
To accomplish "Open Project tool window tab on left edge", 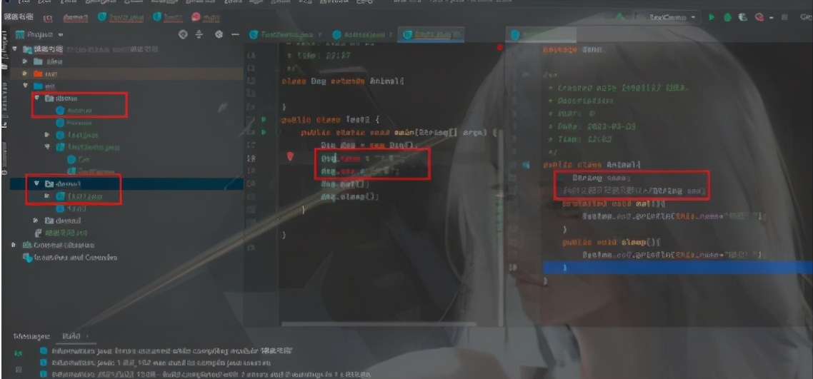I will 5,51.
